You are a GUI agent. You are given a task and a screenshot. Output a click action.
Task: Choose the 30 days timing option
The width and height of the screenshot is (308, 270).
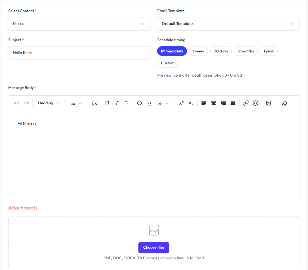[221, 51]
